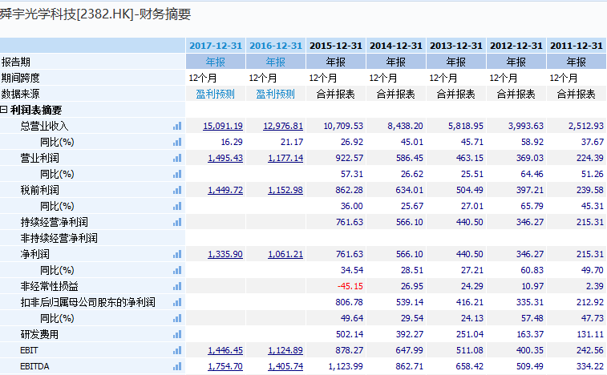Open forecast 净利润 value 1,335.90

click(225, 254)
